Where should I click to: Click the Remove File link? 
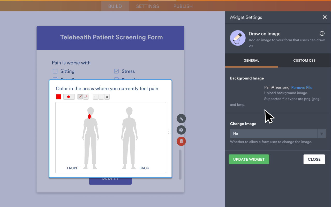click(x=302, y=87)
